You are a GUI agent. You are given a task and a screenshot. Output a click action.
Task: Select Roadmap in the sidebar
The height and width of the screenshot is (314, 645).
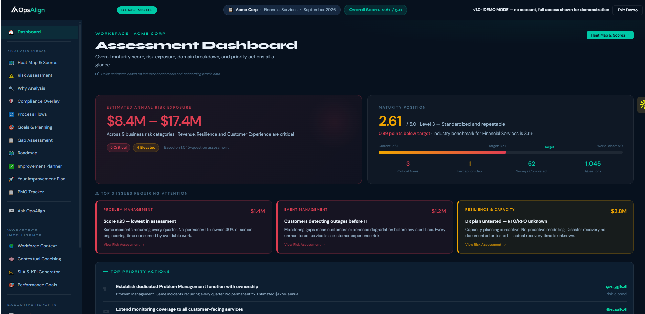tap(40, 153)
